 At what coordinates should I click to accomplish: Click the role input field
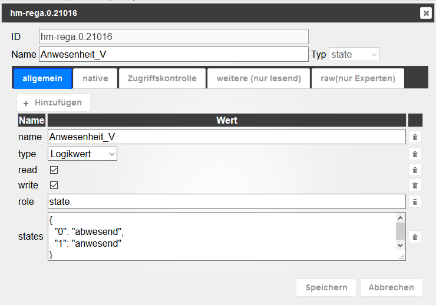click(x=226, y=202)
